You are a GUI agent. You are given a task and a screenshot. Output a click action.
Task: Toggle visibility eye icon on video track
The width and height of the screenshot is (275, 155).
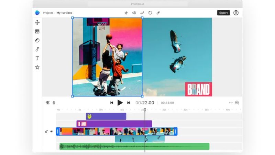pyautogui.click(x=52, y=131)
